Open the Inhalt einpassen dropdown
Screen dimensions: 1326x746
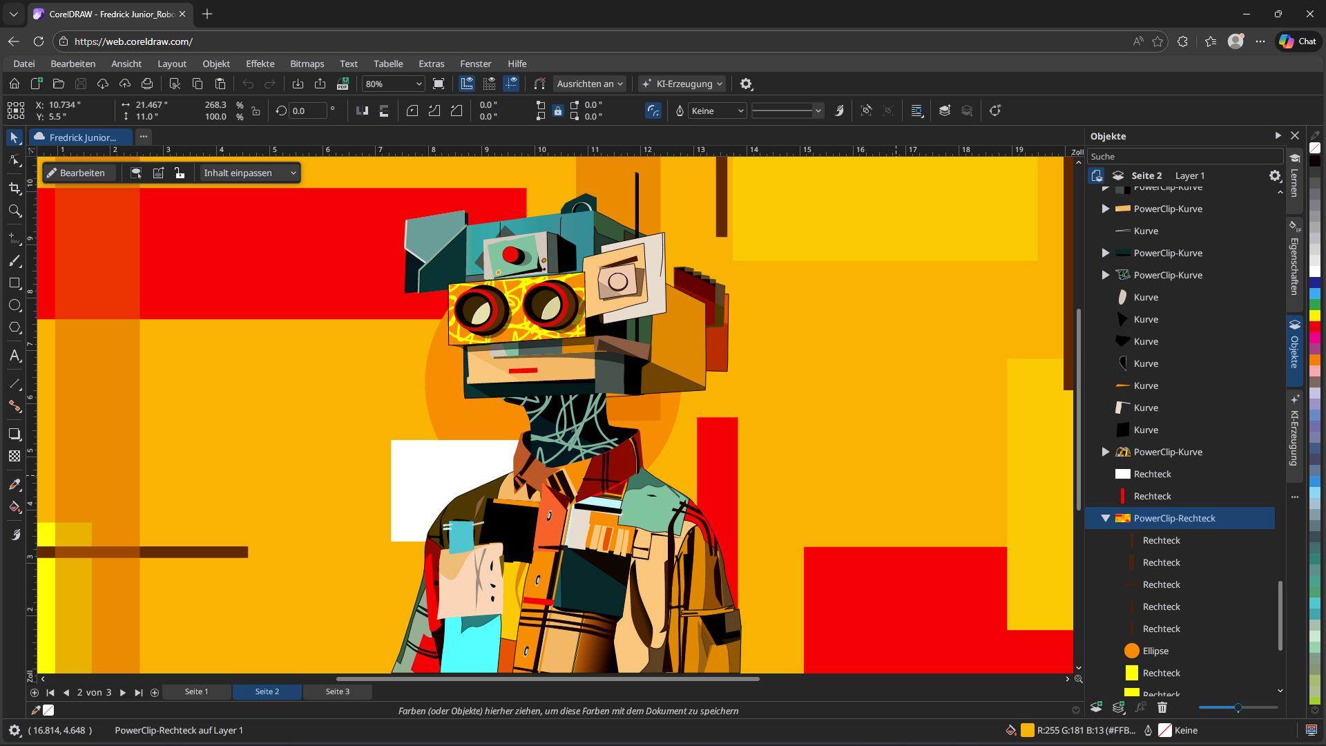(292, 173)
